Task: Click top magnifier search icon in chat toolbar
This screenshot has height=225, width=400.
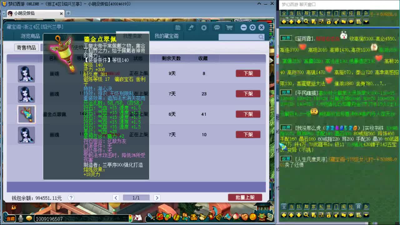Action: (306, 22)
